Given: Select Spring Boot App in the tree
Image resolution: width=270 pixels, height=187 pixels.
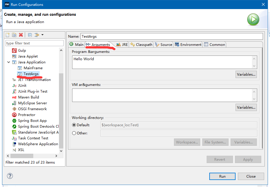Looking at the screenshot, I should (32, 121).
